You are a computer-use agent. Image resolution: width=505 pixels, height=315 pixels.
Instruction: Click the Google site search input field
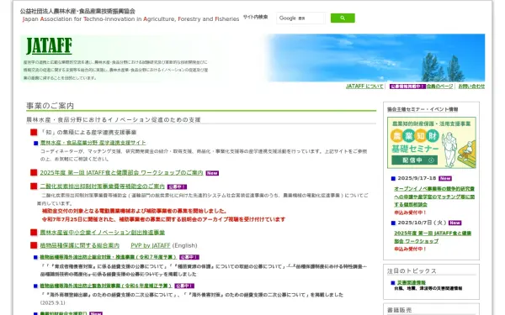[300, 18]
